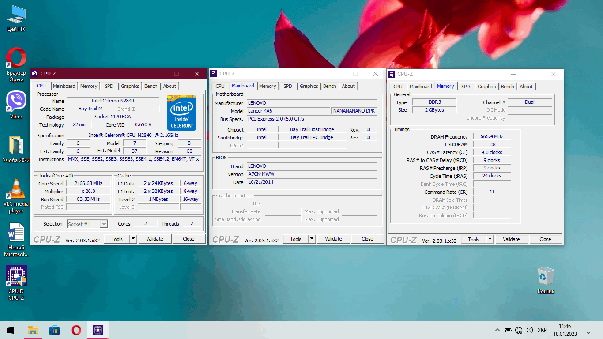Viewport: 603px width, 339px height.
Task: Open the Memory tab in left CPU-Z window
Action: (x=89, y=86)
